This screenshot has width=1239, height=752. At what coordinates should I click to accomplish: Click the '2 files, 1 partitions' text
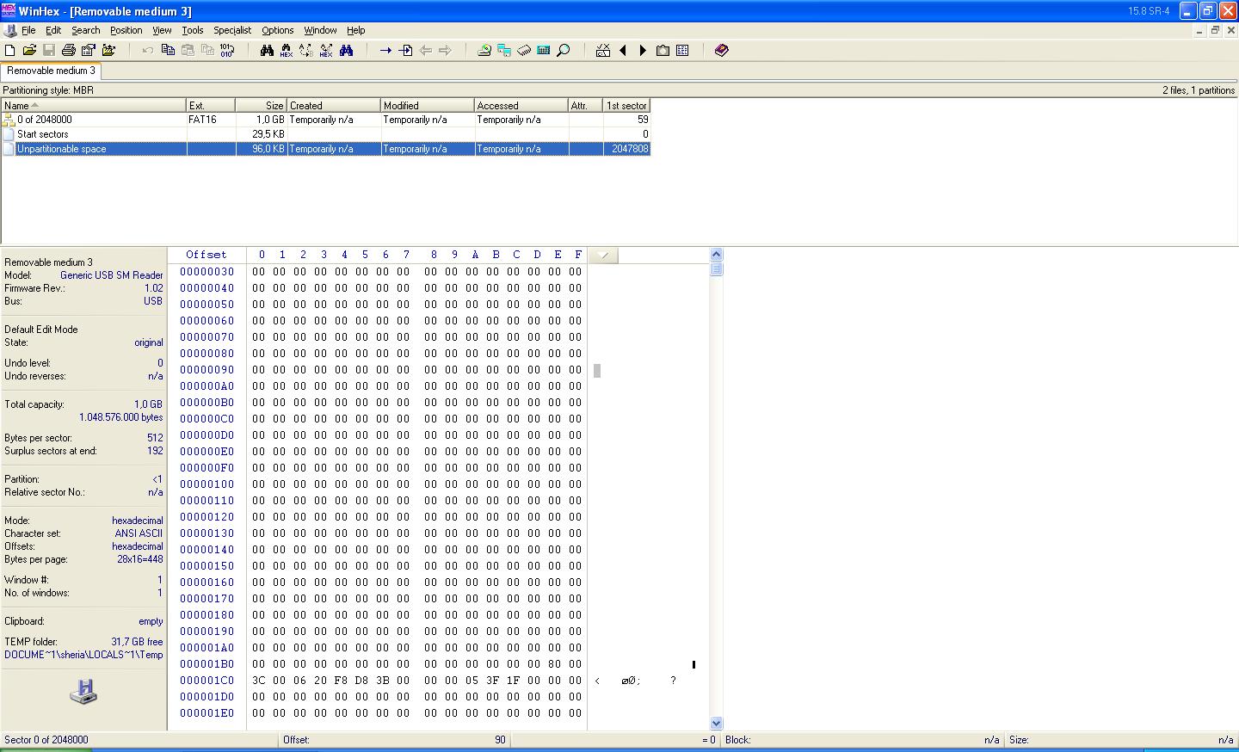[1199, 90]
